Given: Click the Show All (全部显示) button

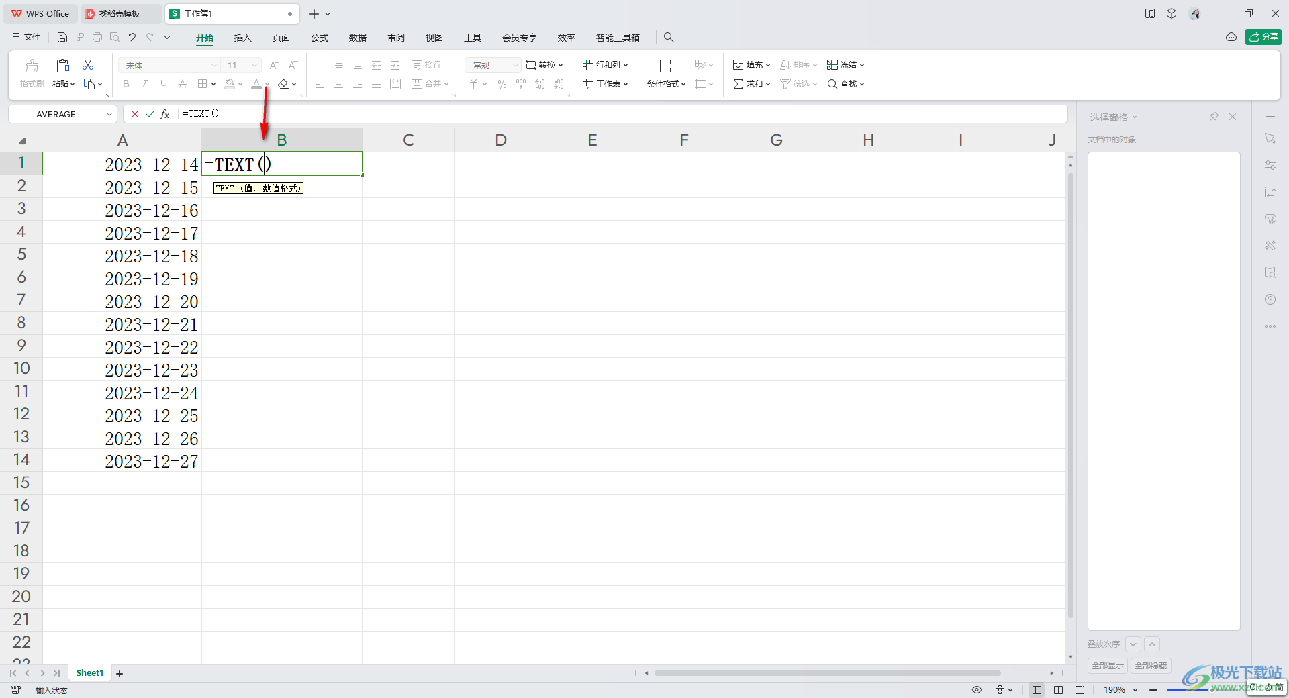Looking at the screenshot, I should tap(1108, 666).
